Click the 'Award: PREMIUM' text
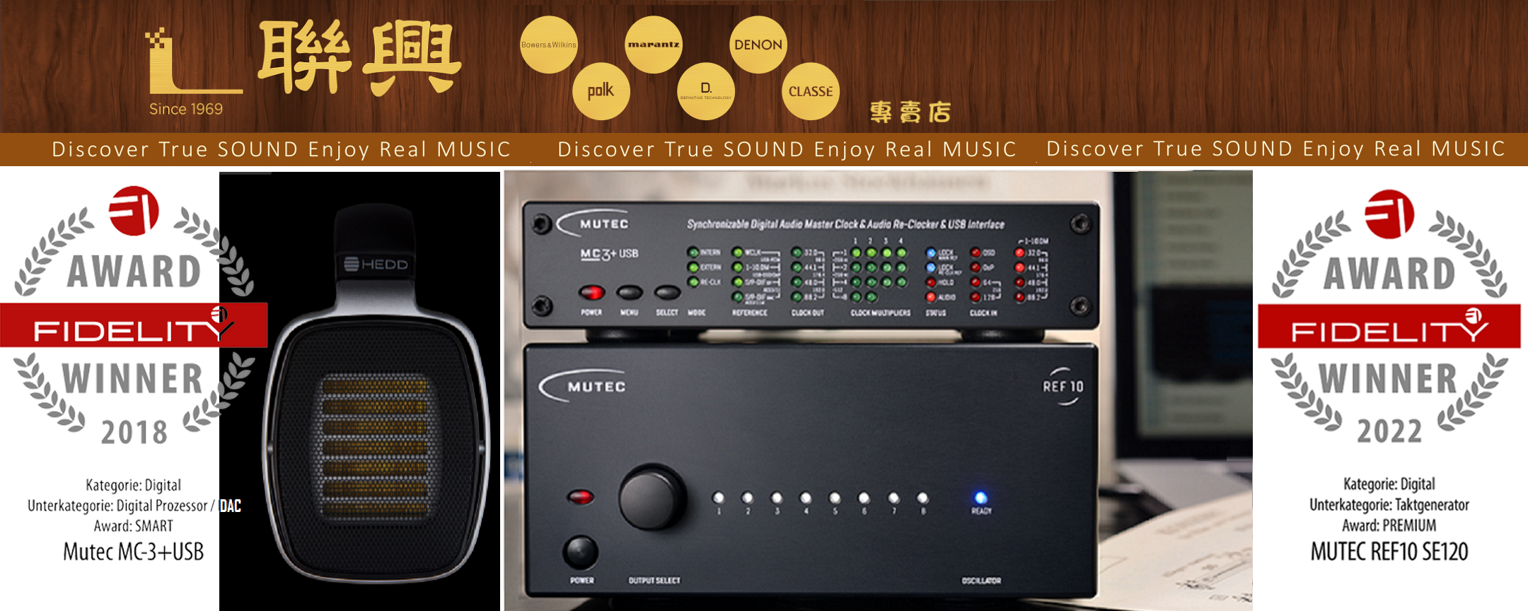Image resolution: width=1528 pixels, height=611 pixels. [x=1389, y=525]
